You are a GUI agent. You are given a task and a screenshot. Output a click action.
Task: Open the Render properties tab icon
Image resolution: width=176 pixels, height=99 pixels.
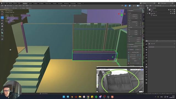(x=146, y=47)
